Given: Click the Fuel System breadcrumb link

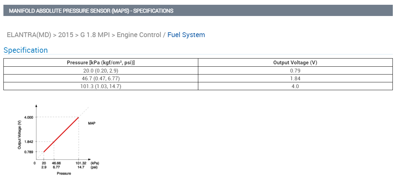Looking at the screenshot, I should (x=186, y=35).
